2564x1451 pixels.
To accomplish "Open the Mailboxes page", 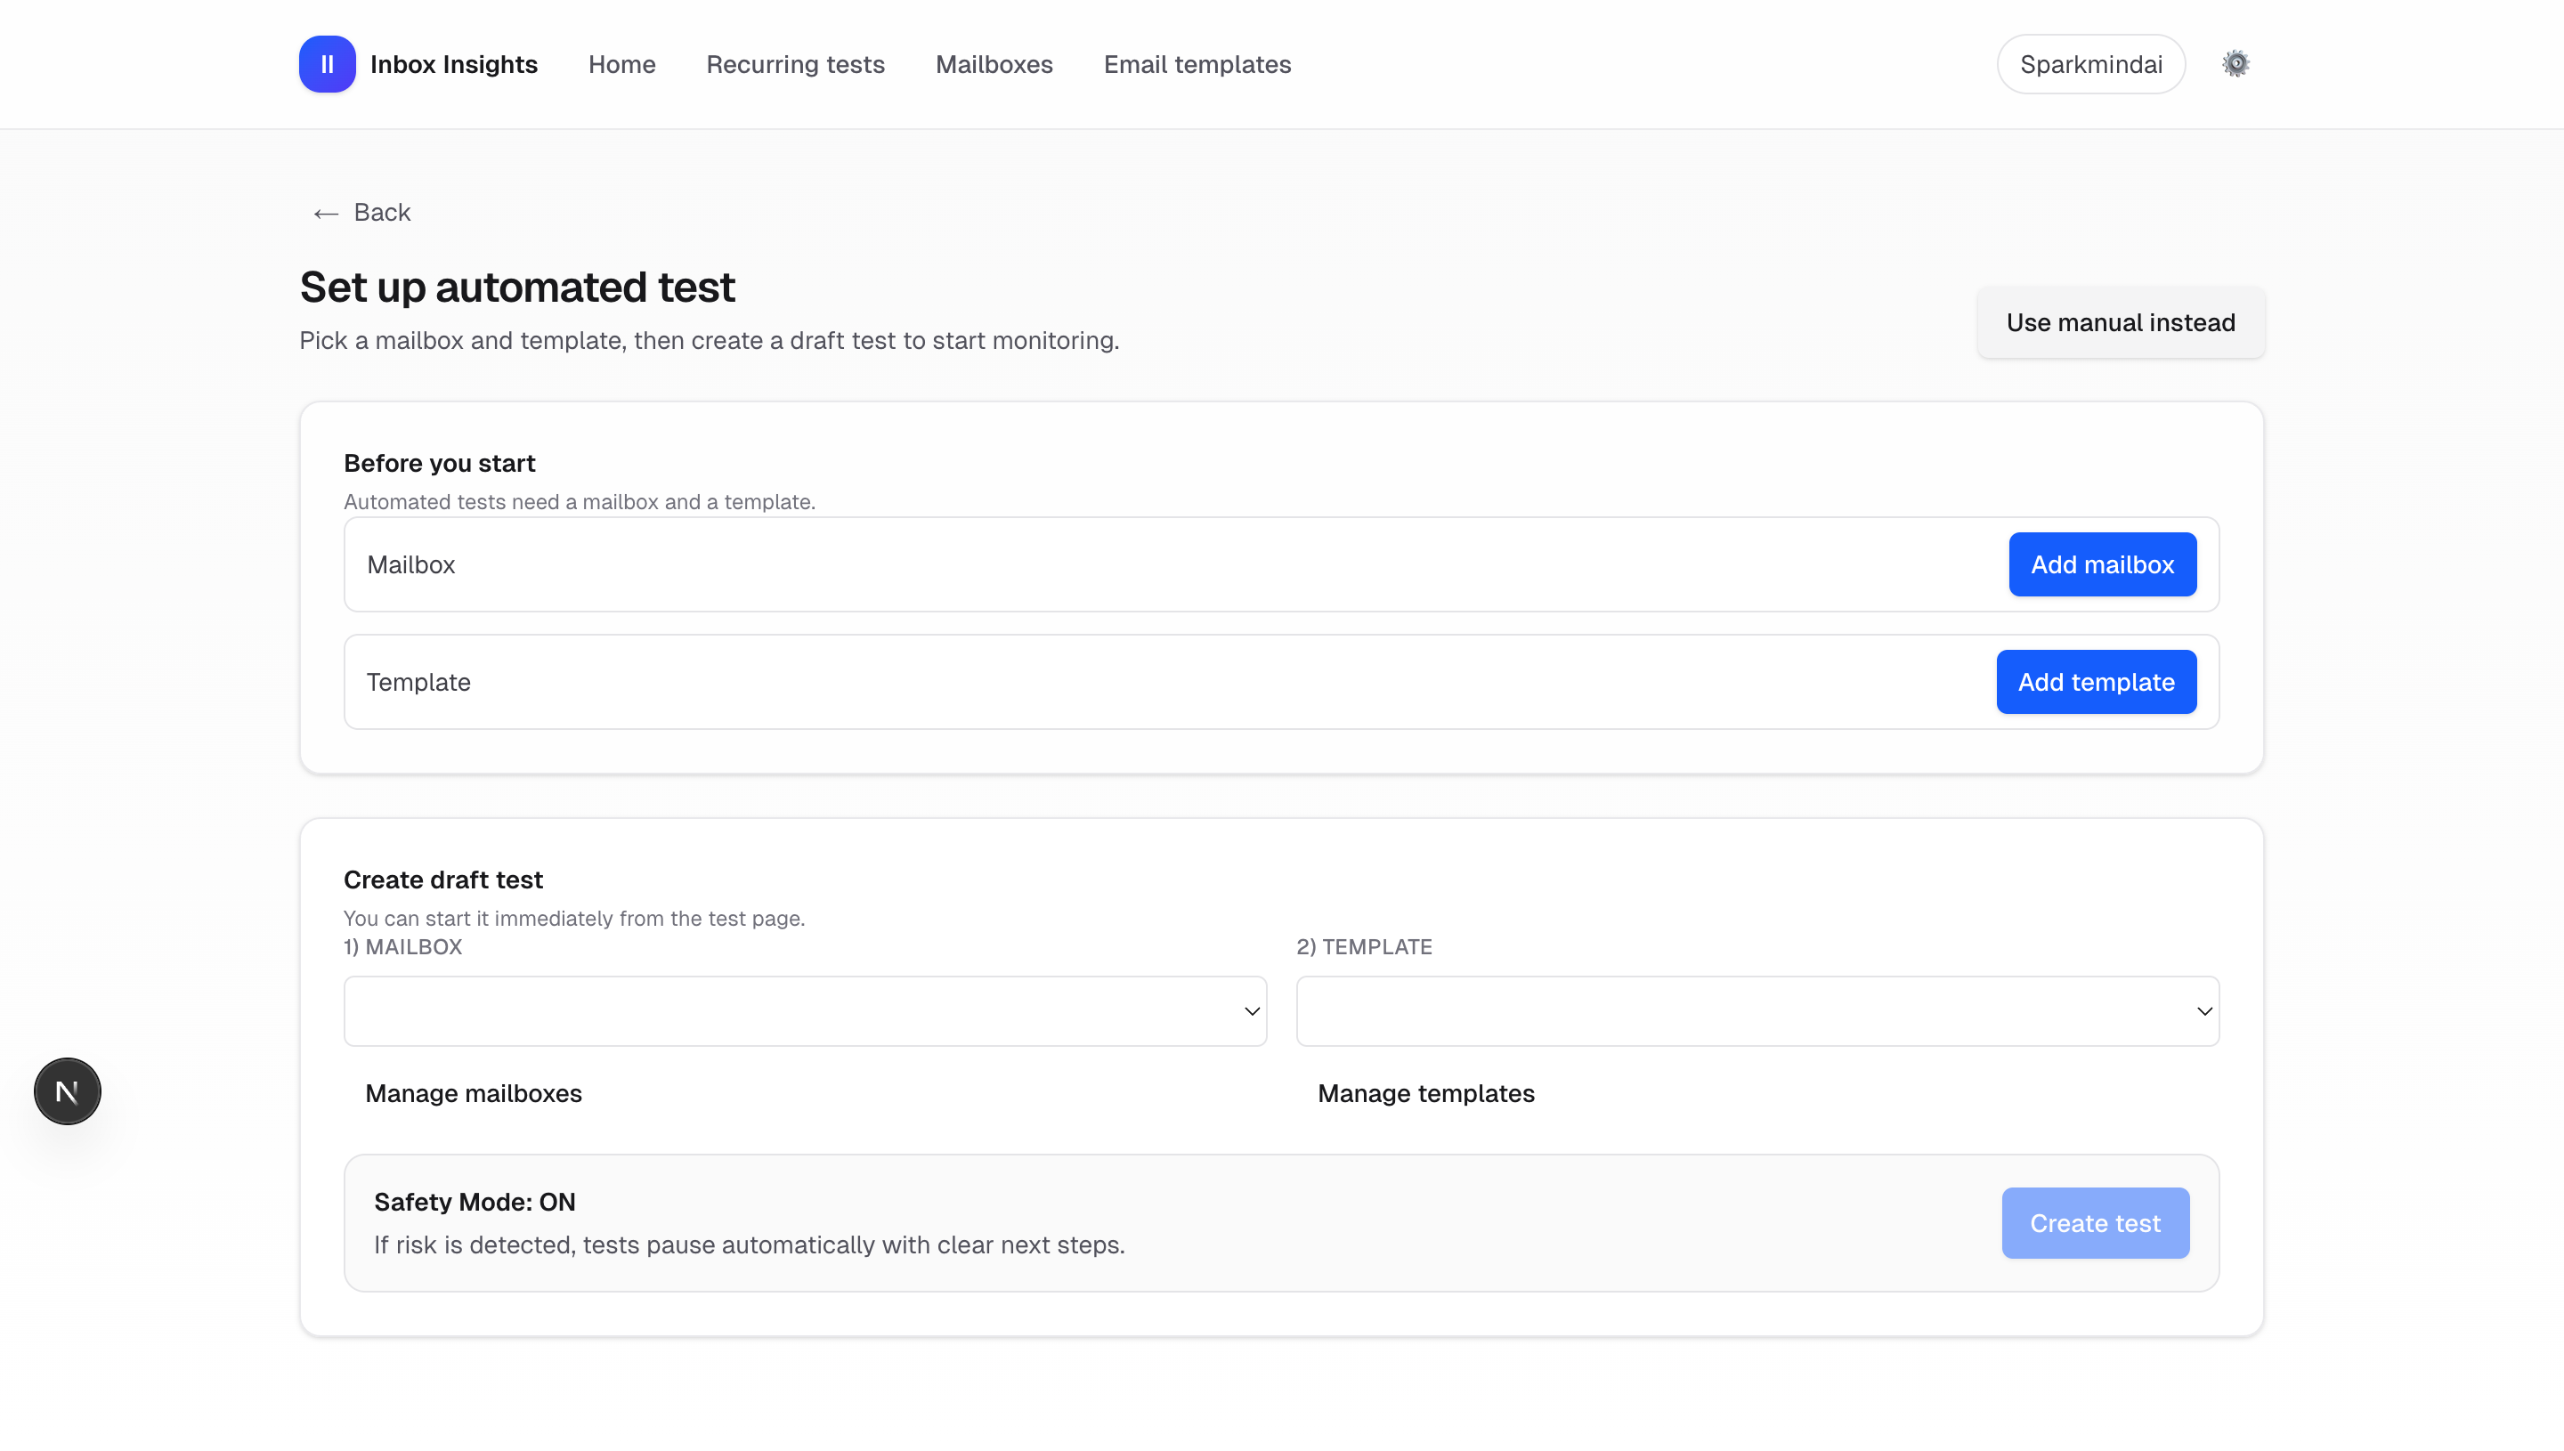I will [994, 64].
